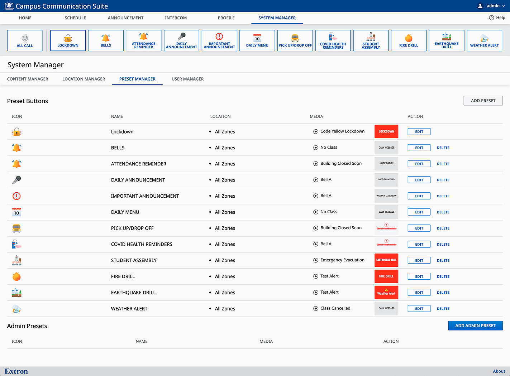Viewport: 510px width, 376px height.
Task: Click the padlock icon in Lockdown row
Action: coord(16,132)
